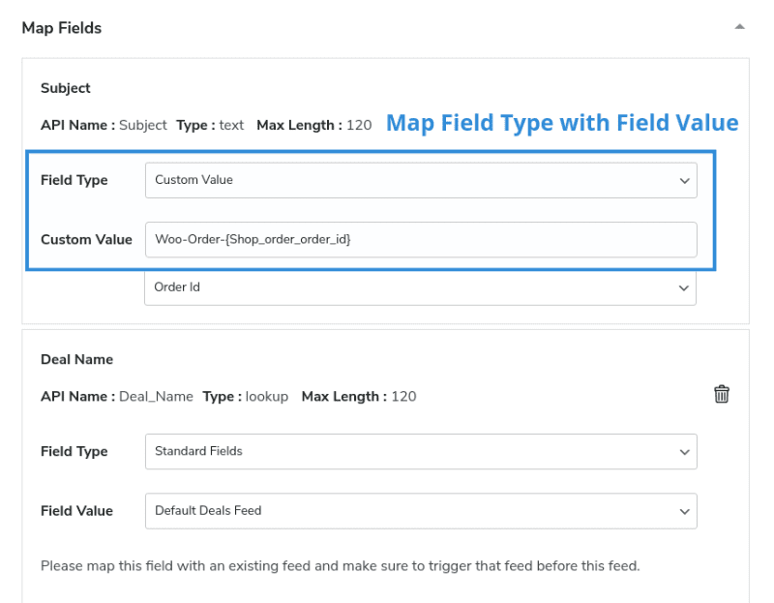Open Subject Field Type select showing Custom Value

click(420, 180)
